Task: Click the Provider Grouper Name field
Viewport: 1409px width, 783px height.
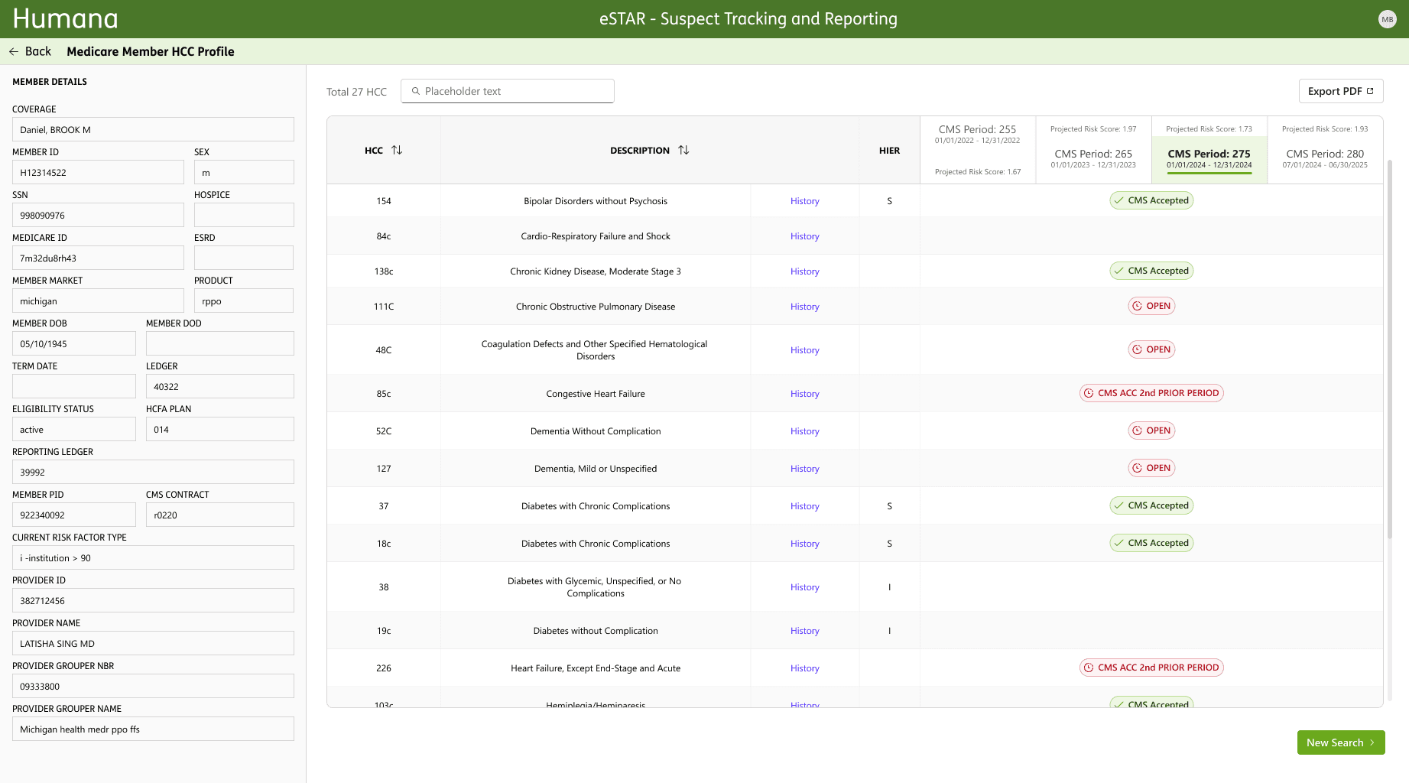Action: [153, 729]
